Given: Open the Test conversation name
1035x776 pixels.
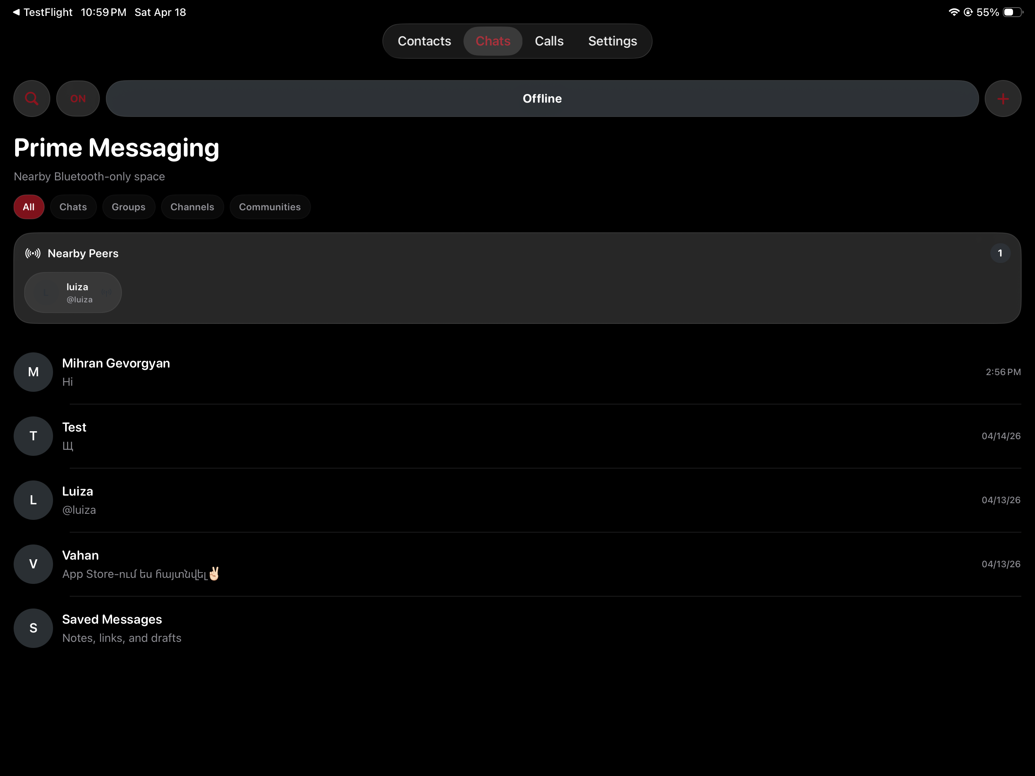Looking at the screenshot, I should click(74, 427).
